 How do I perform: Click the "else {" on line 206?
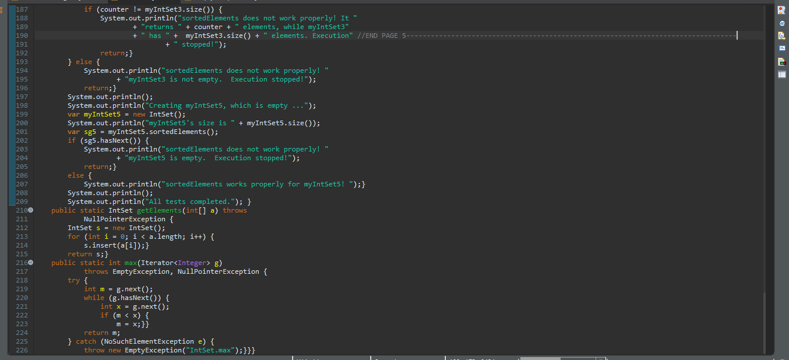coord(80,175)
